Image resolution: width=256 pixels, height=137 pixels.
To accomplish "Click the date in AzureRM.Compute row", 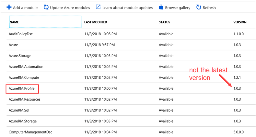I will (100, 77).
